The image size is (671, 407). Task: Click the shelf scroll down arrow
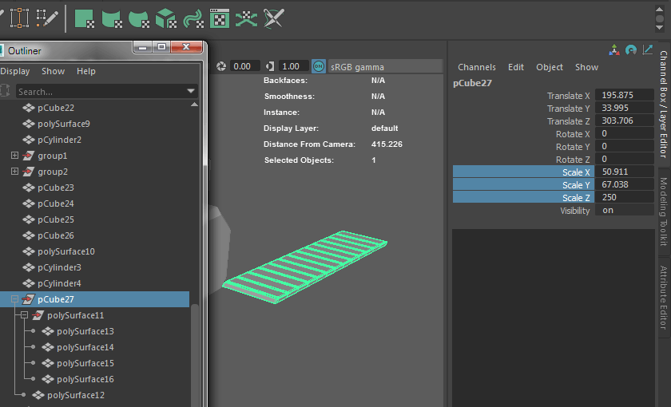click(x=660, y=28)
